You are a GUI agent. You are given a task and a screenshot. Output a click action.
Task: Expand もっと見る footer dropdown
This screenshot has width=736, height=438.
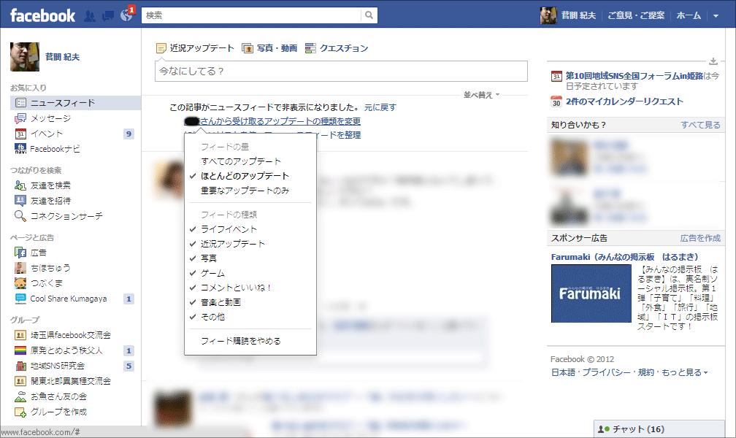684,372
